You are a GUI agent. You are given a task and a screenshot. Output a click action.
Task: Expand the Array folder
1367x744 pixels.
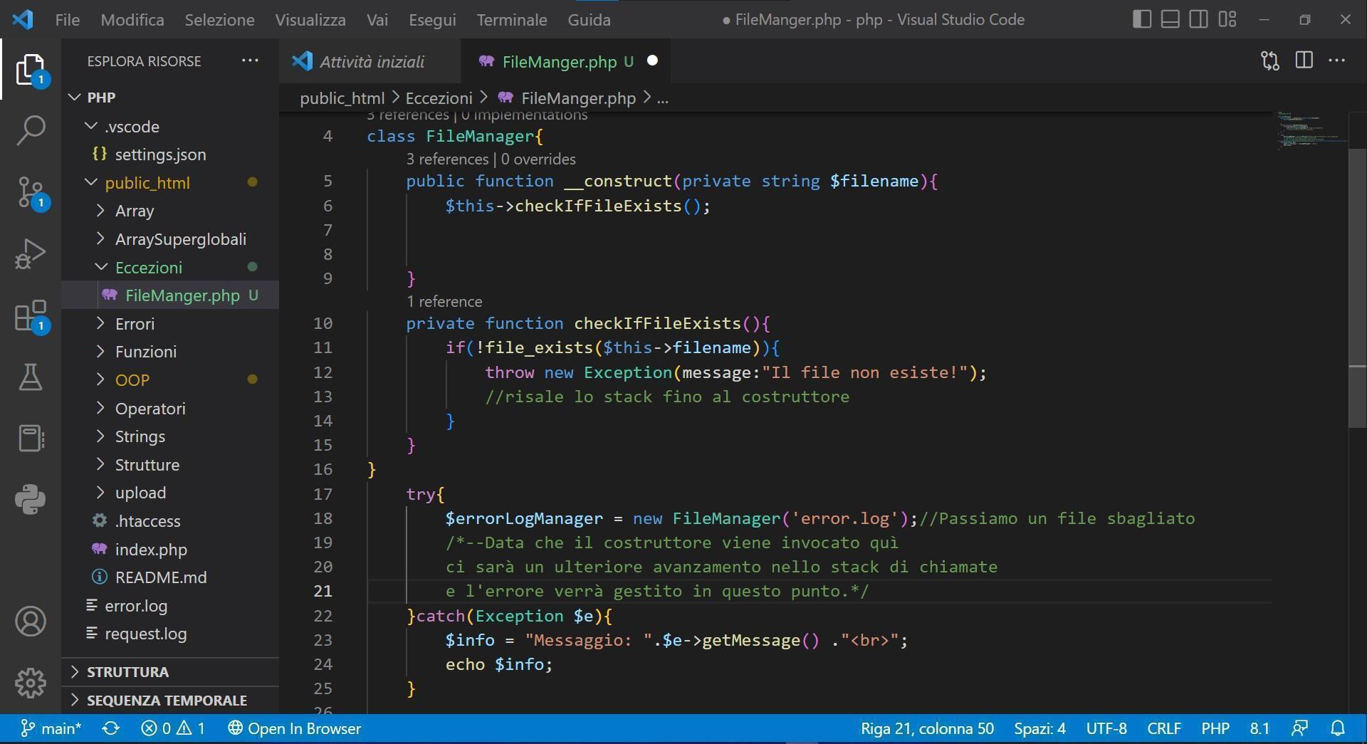pyautogui.click(x=170, y=211)
